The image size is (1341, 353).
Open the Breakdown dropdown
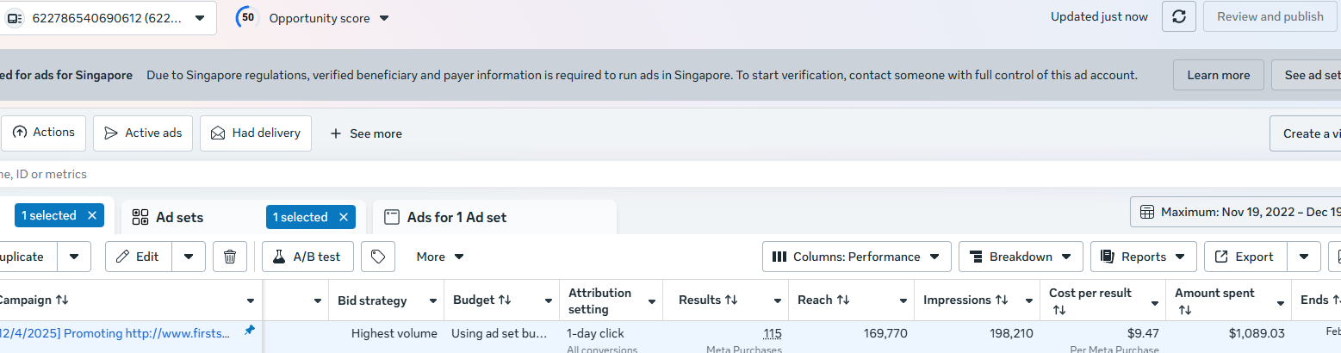click(x=1021, y=257)
